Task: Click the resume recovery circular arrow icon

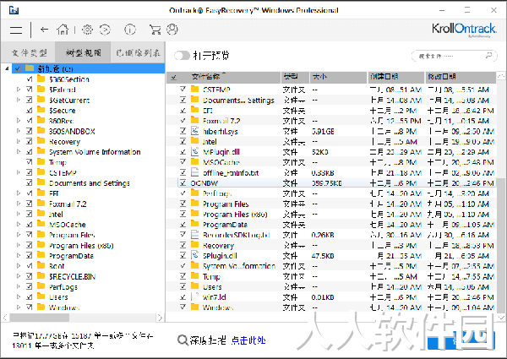Action: tap(105, 30)
